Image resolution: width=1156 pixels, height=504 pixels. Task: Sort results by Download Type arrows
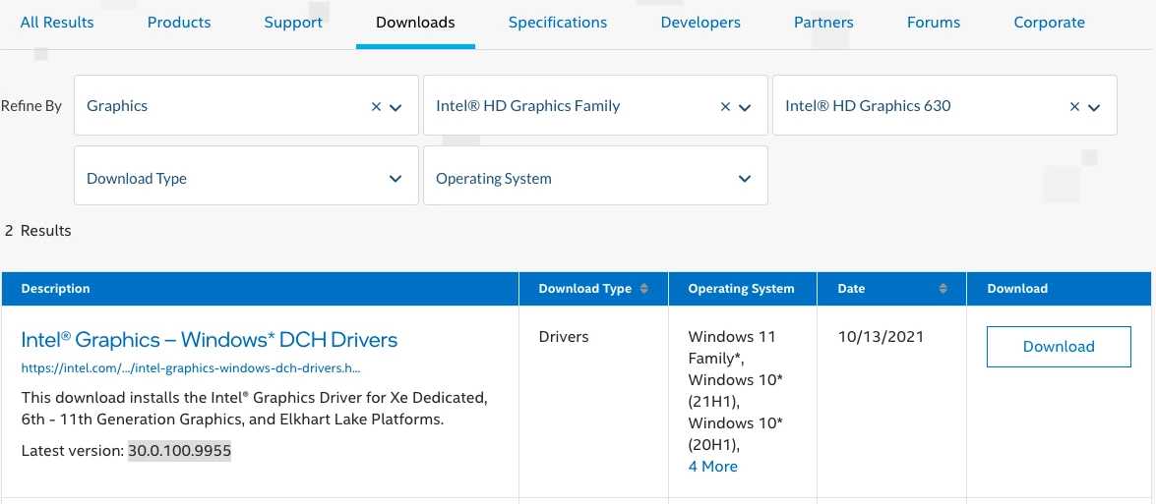point(643,289)
